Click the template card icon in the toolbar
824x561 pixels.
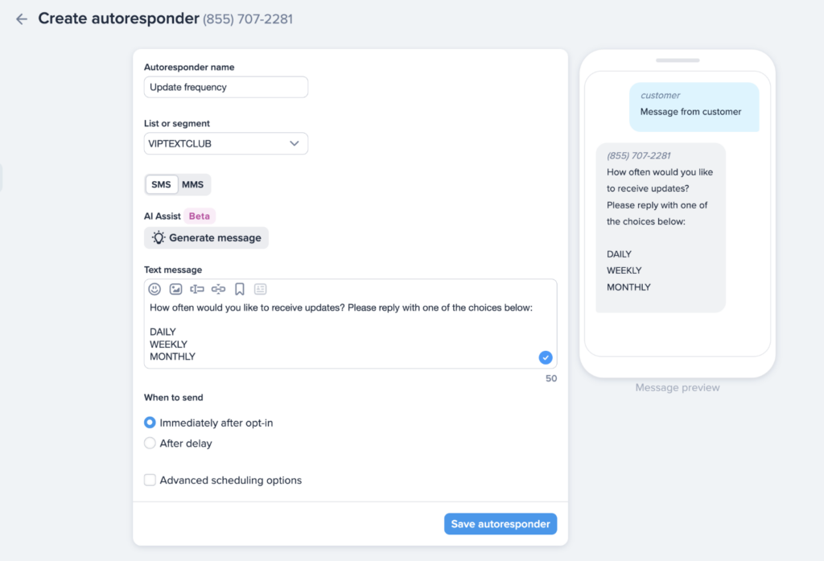[x=261, y=289]
